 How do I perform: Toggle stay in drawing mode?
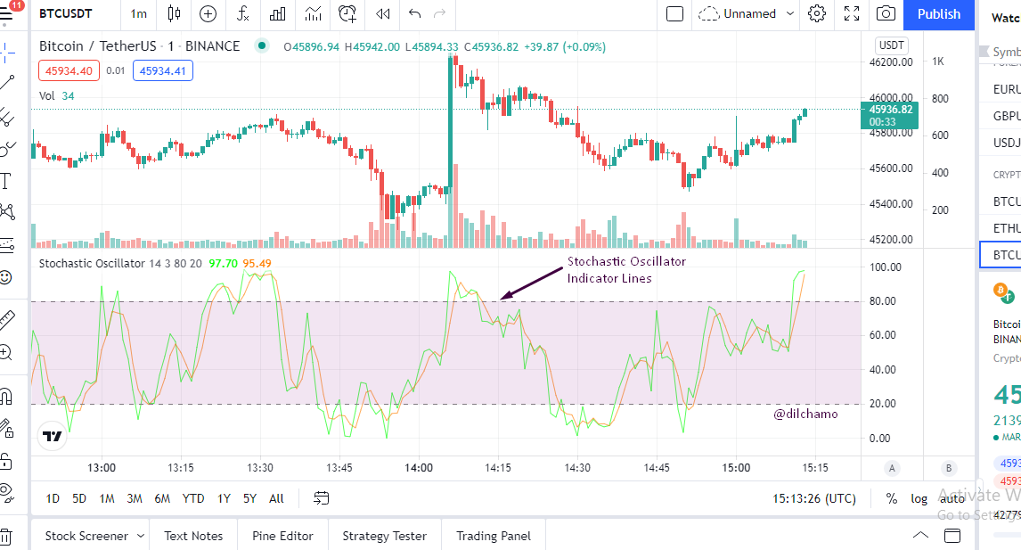6,428
